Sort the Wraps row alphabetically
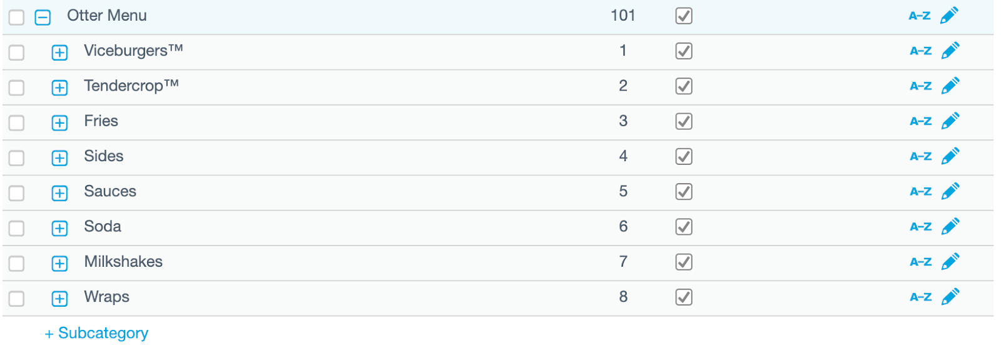The image size is (1001, 348). click(x=920, y=297)
